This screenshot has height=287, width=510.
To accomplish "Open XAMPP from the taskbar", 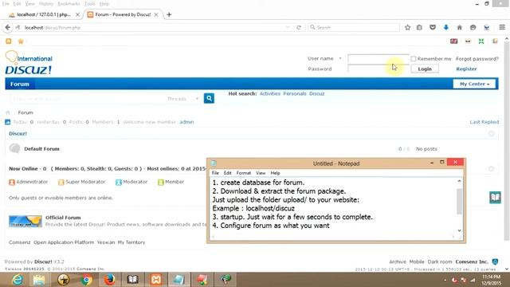I will click(156, 280).
